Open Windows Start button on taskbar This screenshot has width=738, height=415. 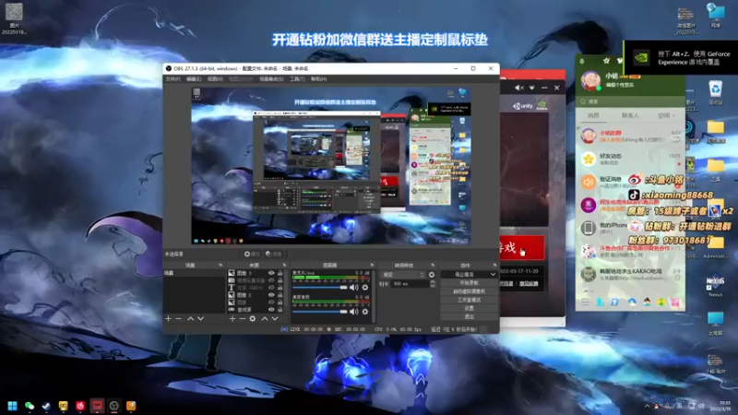point(13,406)
